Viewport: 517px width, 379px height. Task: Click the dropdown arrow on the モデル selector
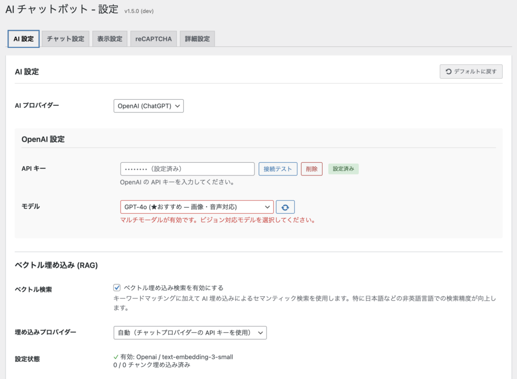tap(268, 207)
